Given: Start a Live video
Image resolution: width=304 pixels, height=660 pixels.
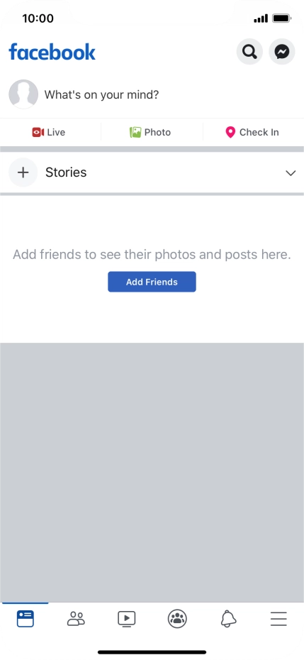Looking at the screenshot, I should [x=49, y=132].
